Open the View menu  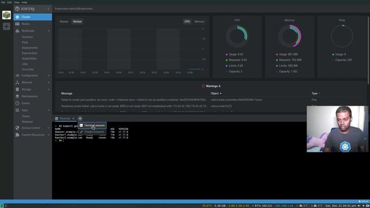pos(17,2)
